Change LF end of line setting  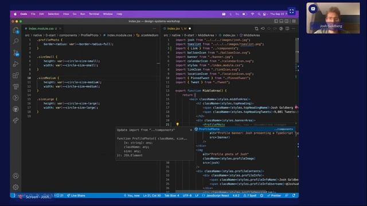[197, 196]
